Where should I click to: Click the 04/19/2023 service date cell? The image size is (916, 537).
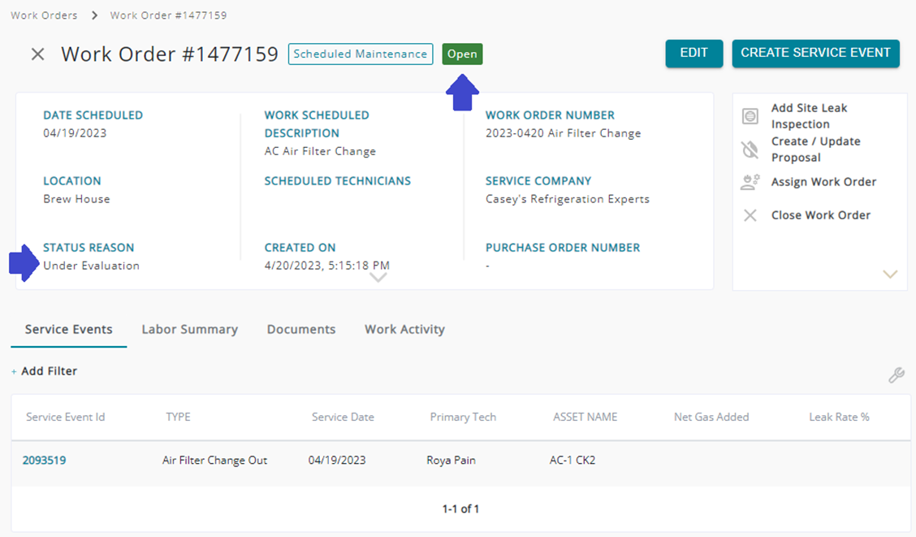pyautogui.click(x=337, y=461)
